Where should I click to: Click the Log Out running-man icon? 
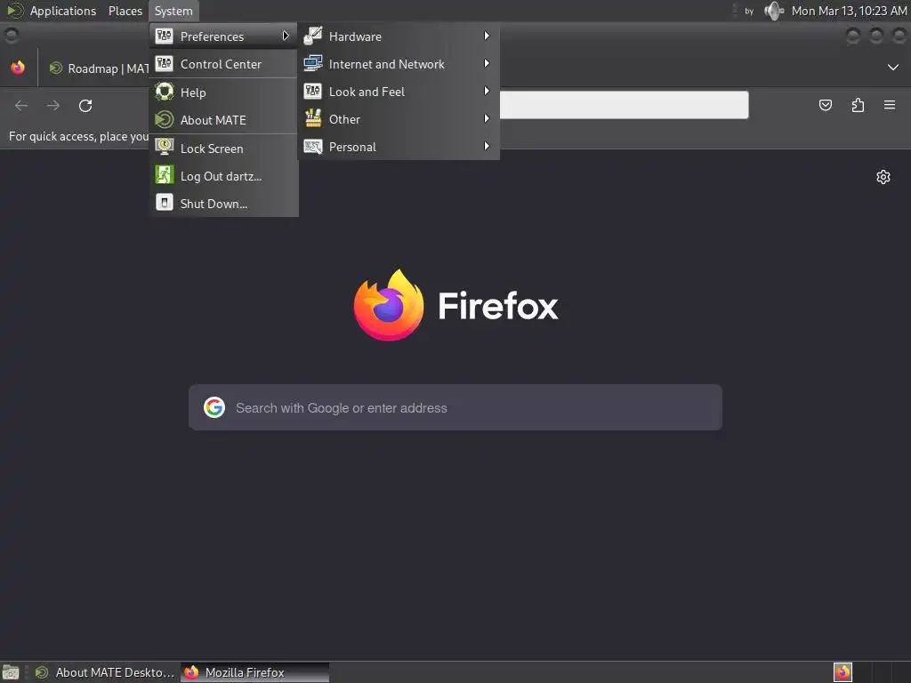pos(165,175)
